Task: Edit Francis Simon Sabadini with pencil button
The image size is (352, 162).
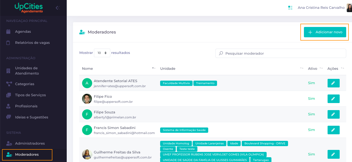Action: (x=333, y=130)
